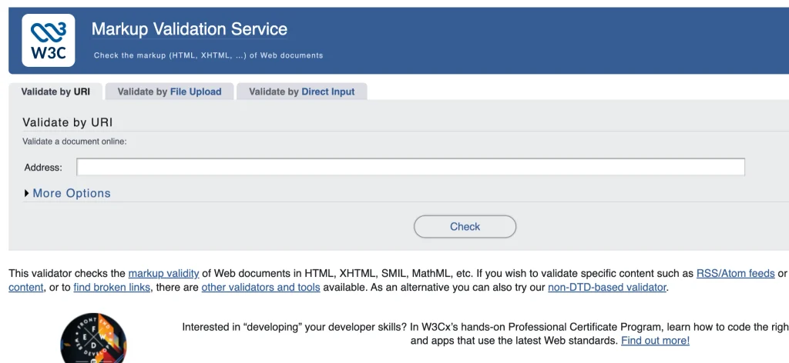The height and width of the screenshot is (363, 789).
Task: Open the RSS/Atom feeds link
Action: 735,274
